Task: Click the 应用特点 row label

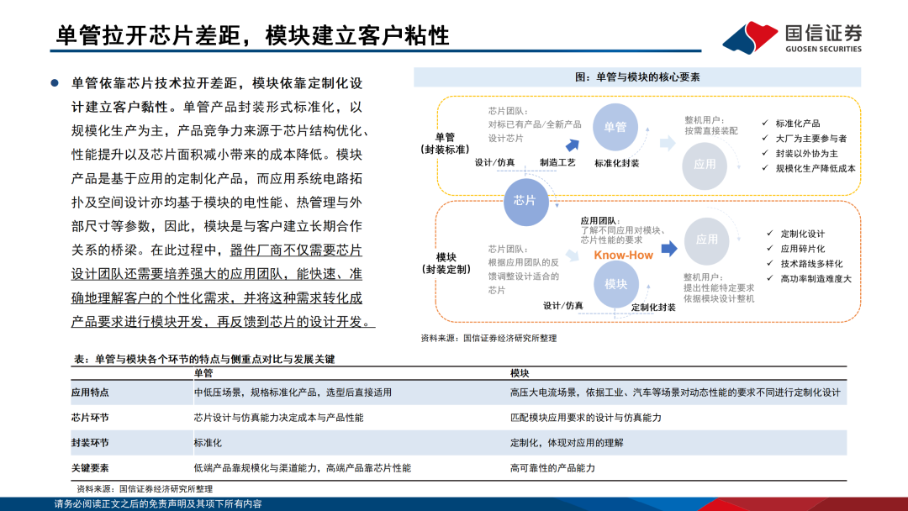Action: [x=90, y=392]
